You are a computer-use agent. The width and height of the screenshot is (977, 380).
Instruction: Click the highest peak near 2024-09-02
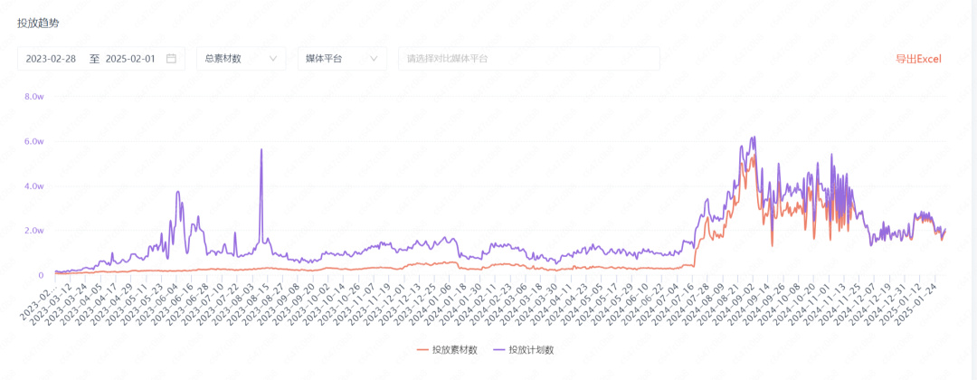[754, 137]
